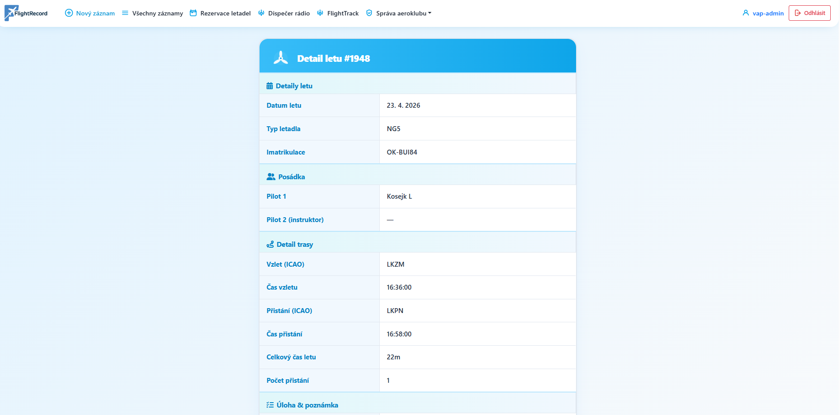Screen dimensions: 840x415
Task: Click the landing time 16:58:00
Action: (x=399, y=334)
